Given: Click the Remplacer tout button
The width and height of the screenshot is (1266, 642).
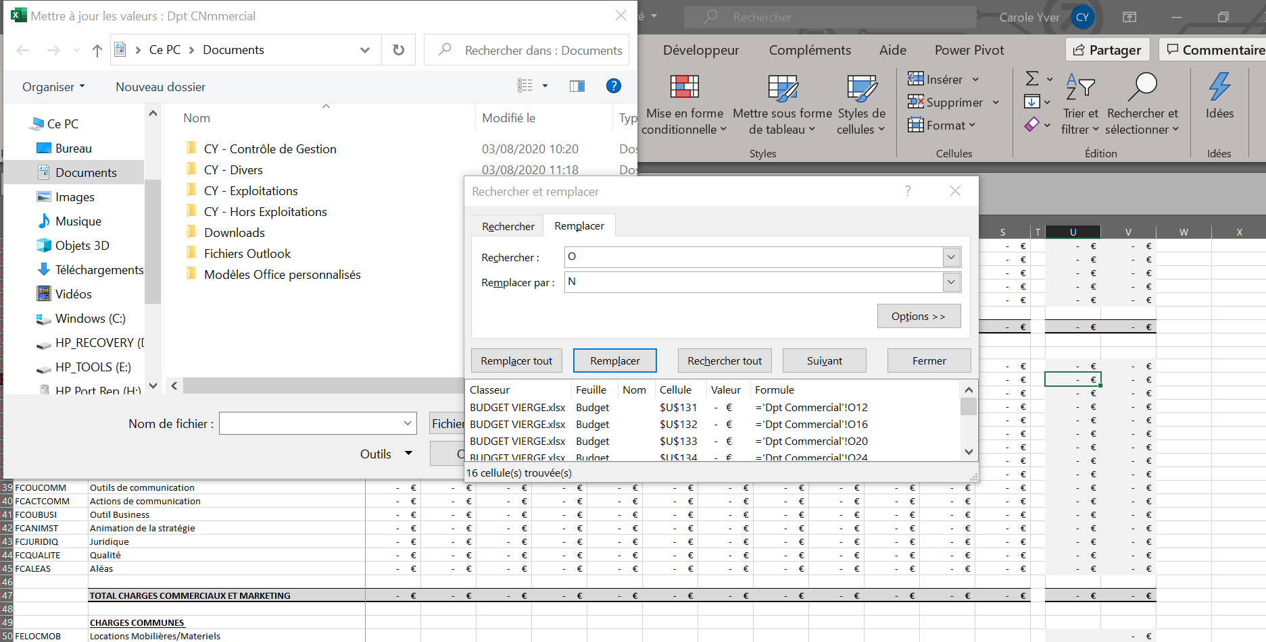Looking at the screenshot, I should tap(516, 361).
